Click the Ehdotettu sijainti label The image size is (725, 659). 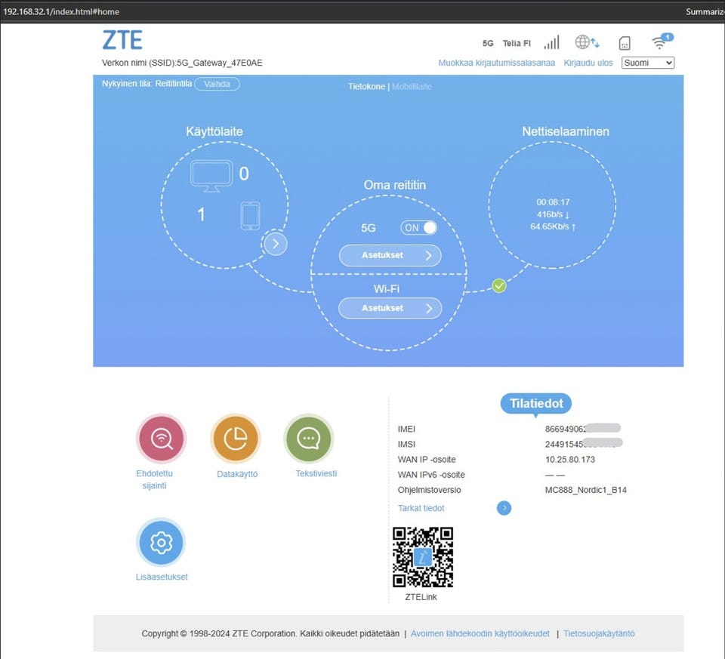tap(154, 479)
